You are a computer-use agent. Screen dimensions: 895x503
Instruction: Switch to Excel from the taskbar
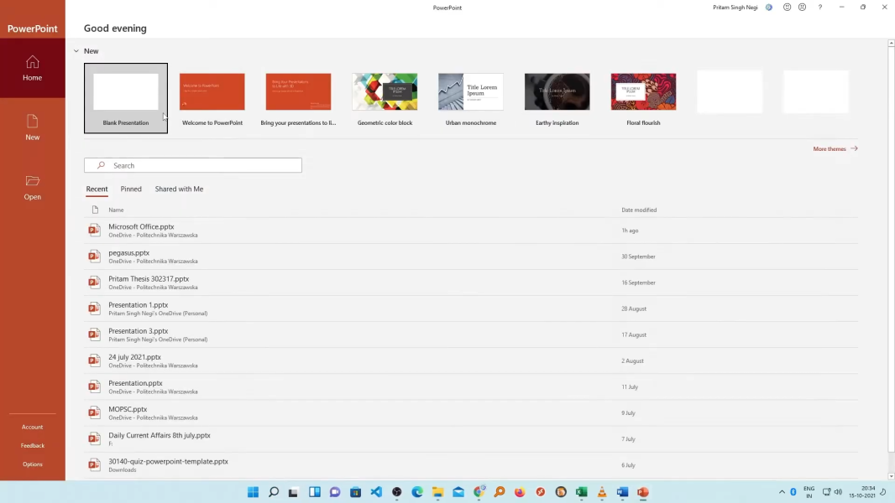(582, 492)
